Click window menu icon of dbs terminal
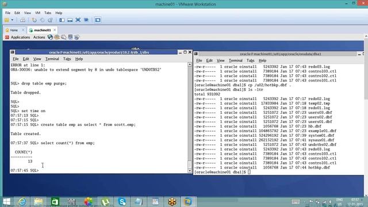Viewport: 368px width, 207px height. pyautogui.click(x=13, y=52)
